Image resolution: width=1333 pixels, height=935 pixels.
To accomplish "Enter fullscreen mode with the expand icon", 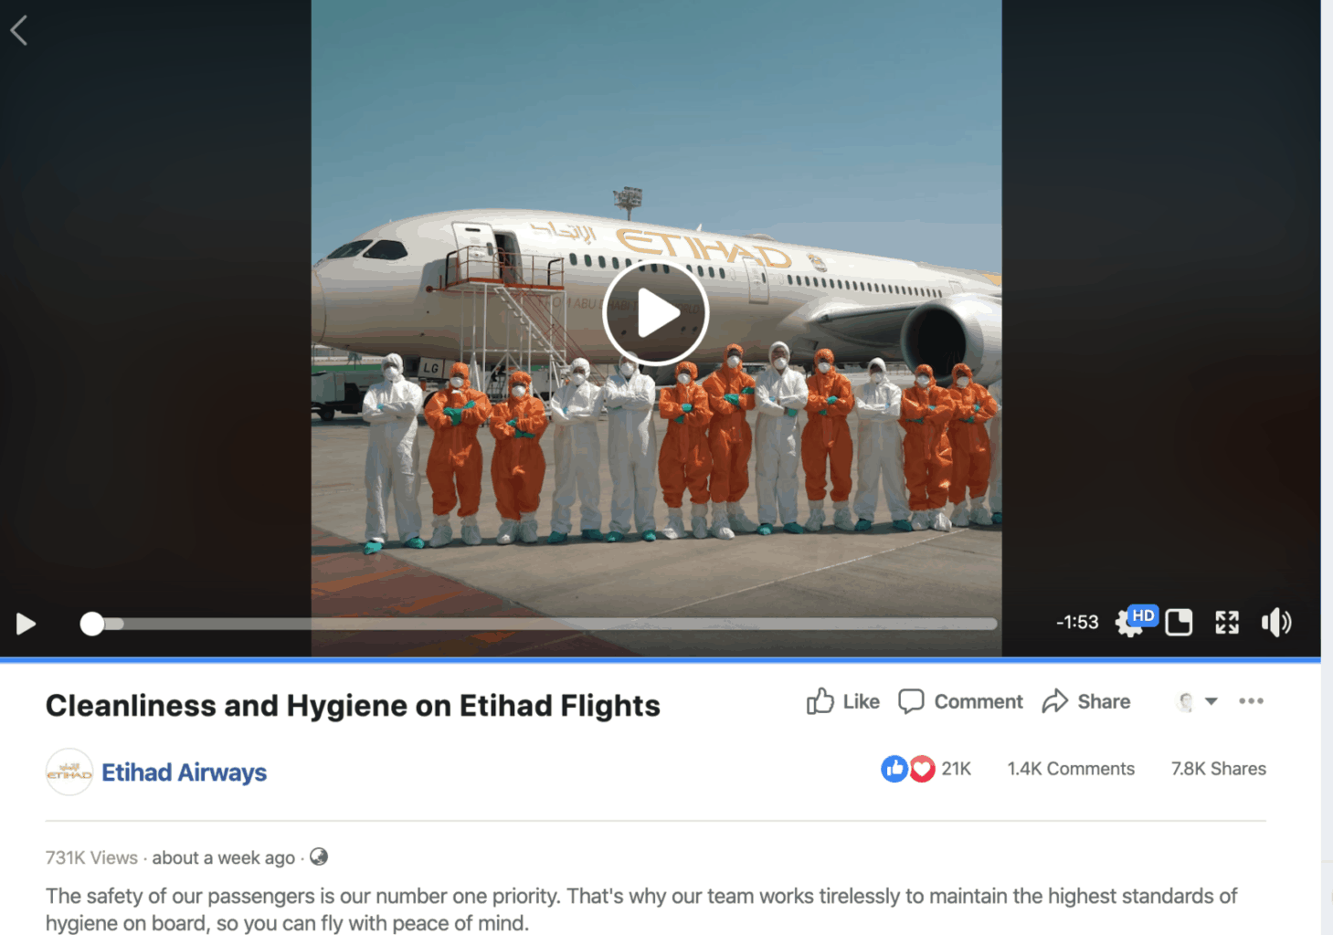I will pos(1227,623).
